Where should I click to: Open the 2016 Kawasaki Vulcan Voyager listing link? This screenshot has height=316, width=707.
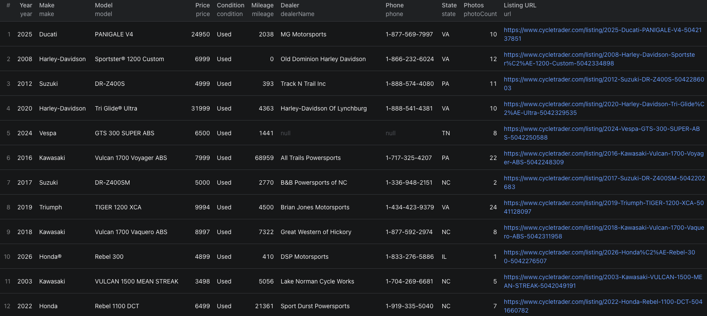pyautogui.click(x=603, y=158)
